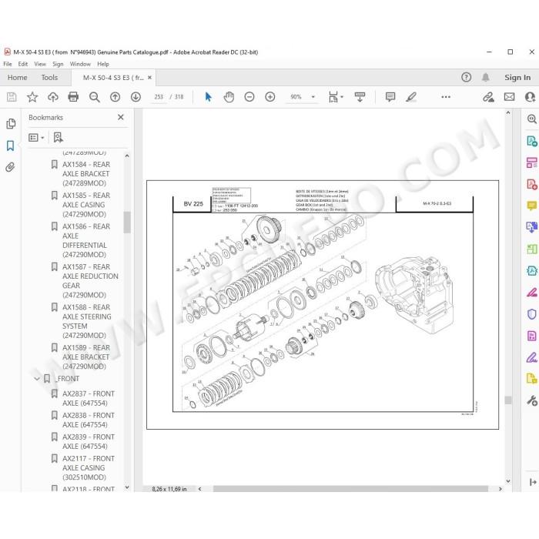Image resolution: width=539 pixels, height=539 pixels.
Task: Open Page Thumbnails panel icon
Action: tap(11, 124)
